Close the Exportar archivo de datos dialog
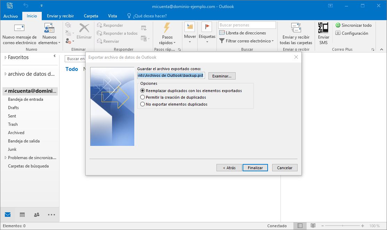The height and width of the screenshot is (230, 387). [x=296, y=57]
